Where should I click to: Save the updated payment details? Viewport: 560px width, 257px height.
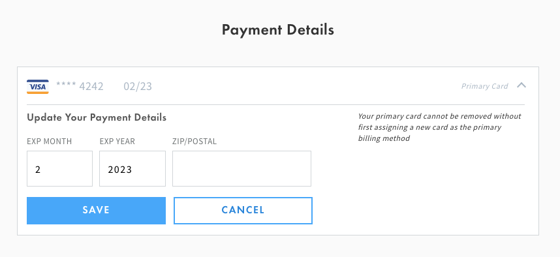pos(96,211)
